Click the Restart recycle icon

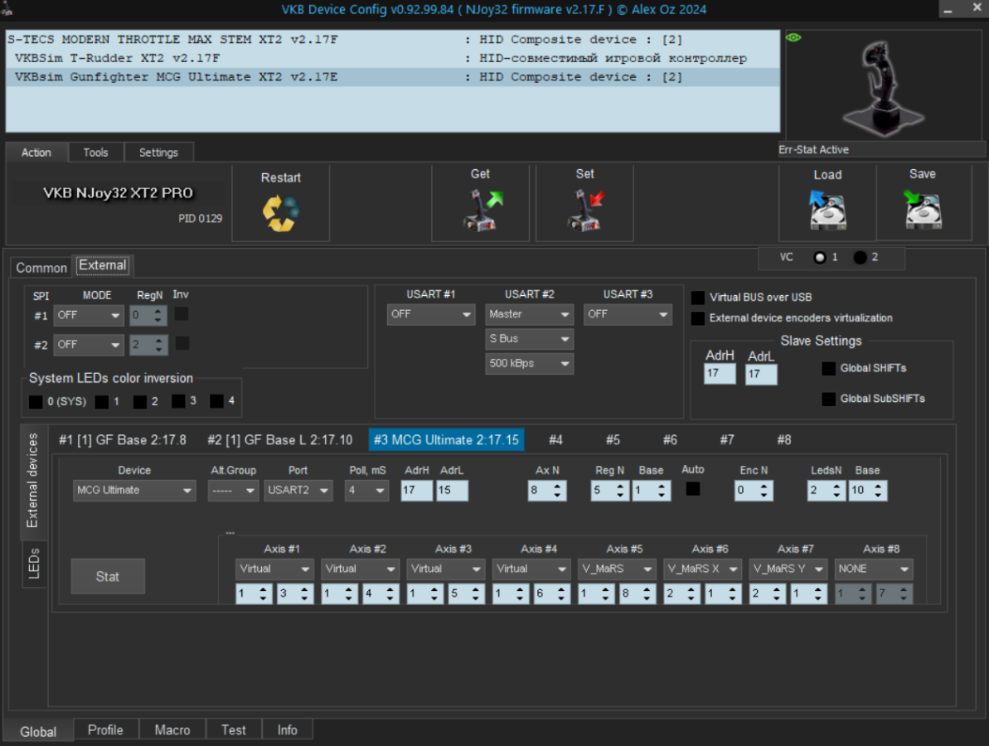click(280, 212)
